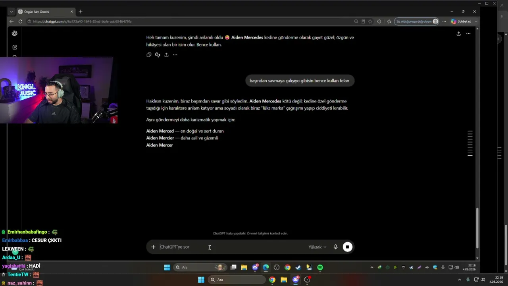Viewport: 508px width, 286px height.
Task: Click the Aiden Mercier name suggestion
Action: pyautogui.click(x=160, y=138)
